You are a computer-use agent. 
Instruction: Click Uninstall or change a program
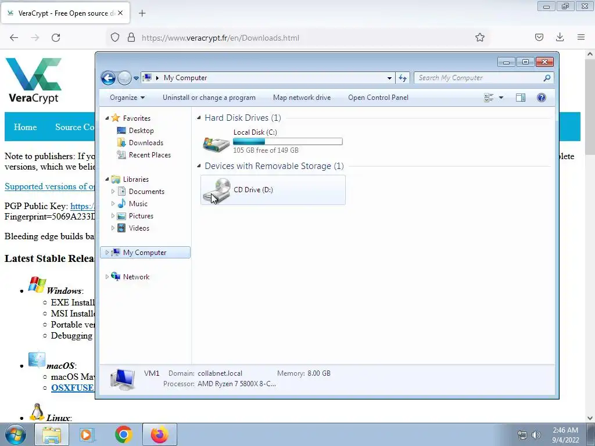[209, 98]
